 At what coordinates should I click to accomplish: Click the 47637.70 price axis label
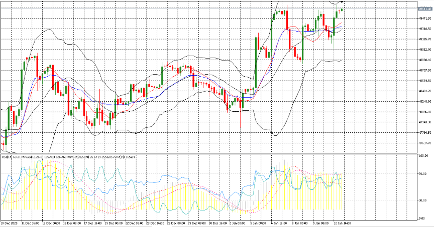point(424,143)
